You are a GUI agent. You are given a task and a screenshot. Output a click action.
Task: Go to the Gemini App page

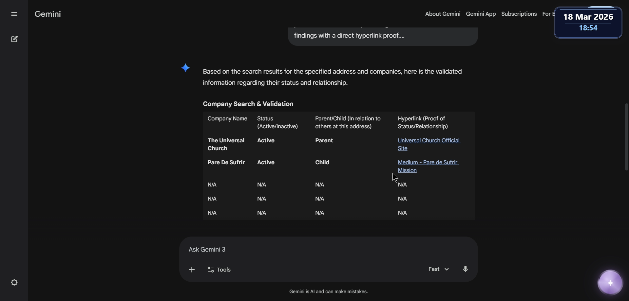(x=481, y=14)
